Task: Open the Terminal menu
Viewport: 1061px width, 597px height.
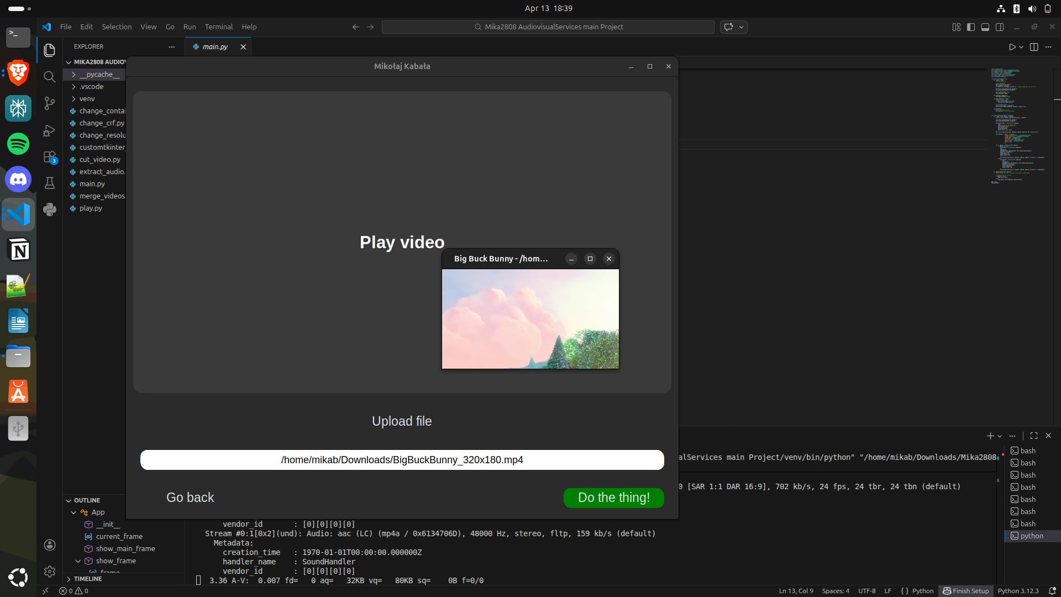Action: pos(218,27)
